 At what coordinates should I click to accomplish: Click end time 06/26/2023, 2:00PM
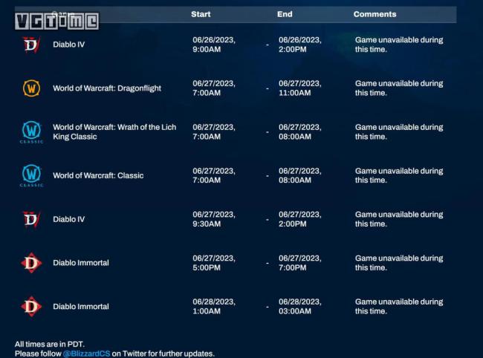300,45
